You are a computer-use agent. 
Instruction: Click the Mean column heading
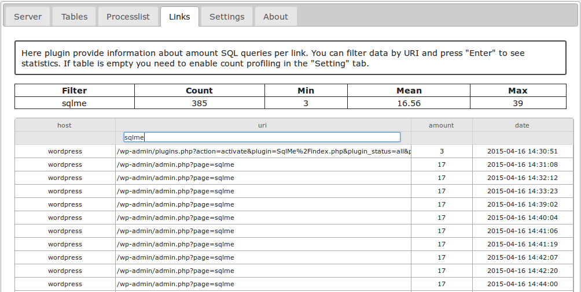point(409,91)
